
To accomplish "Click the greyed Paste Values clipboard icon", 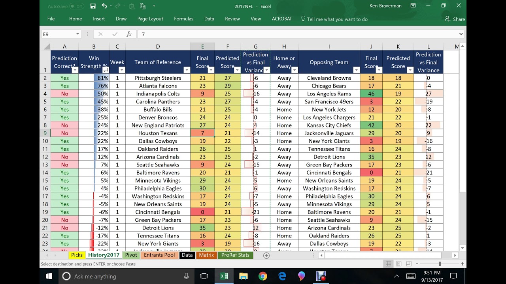I will pyautogui.click(x=132, y=6).
